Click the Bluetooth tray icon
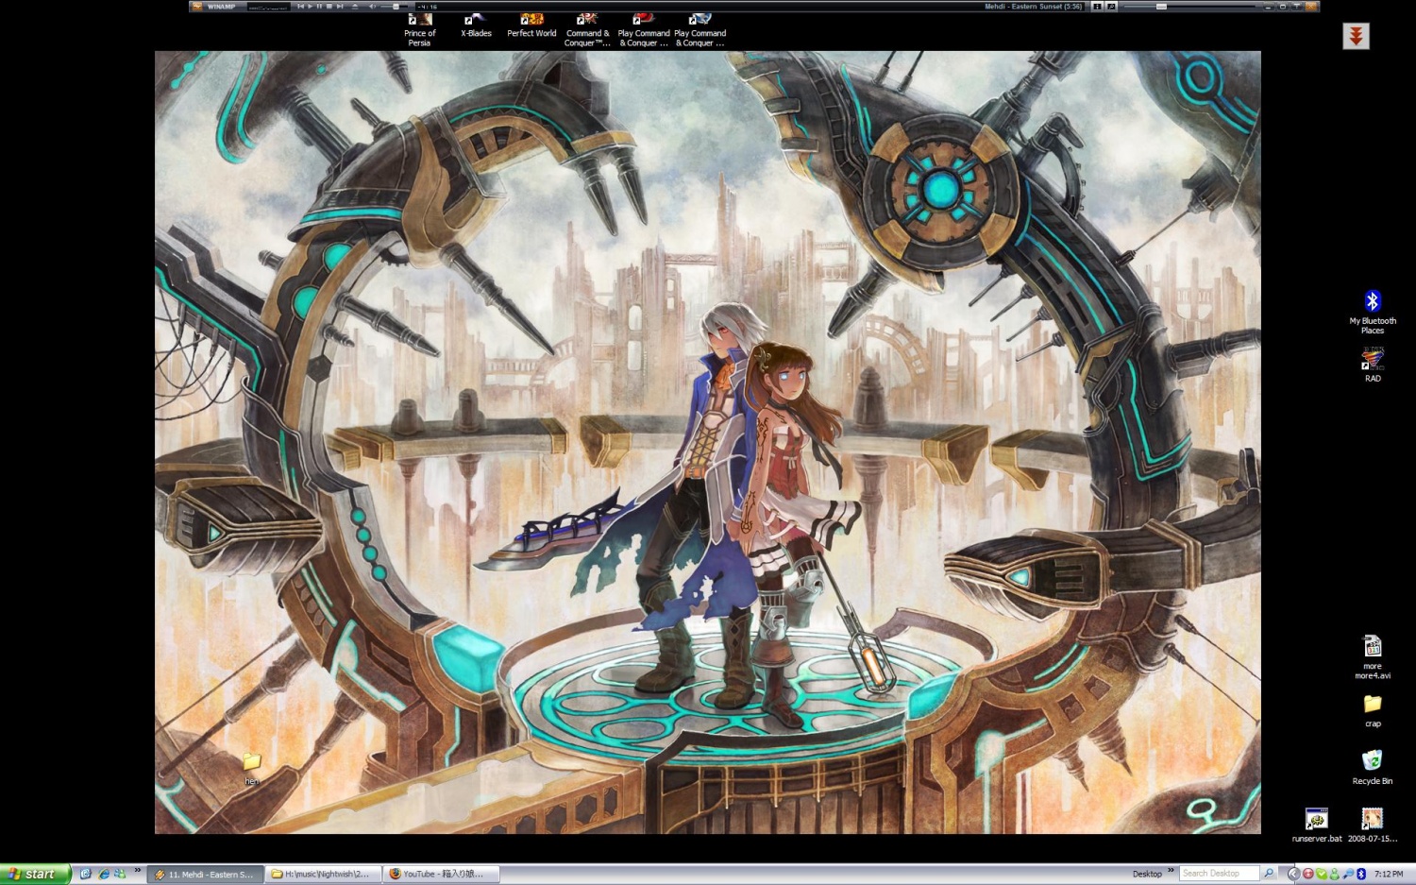Screen dimensions: 1416x885 (1361, 875)
